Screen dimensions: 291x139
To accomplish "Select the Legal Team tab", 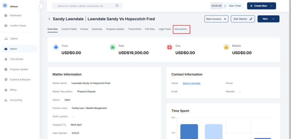I will click(x=165, y=29).
